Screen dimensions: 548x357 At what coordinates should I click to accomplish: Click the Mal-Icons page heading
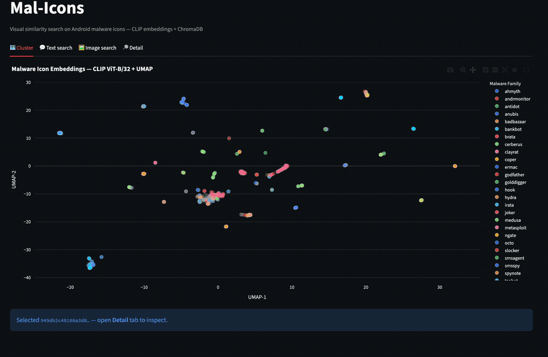pos(47,8)
